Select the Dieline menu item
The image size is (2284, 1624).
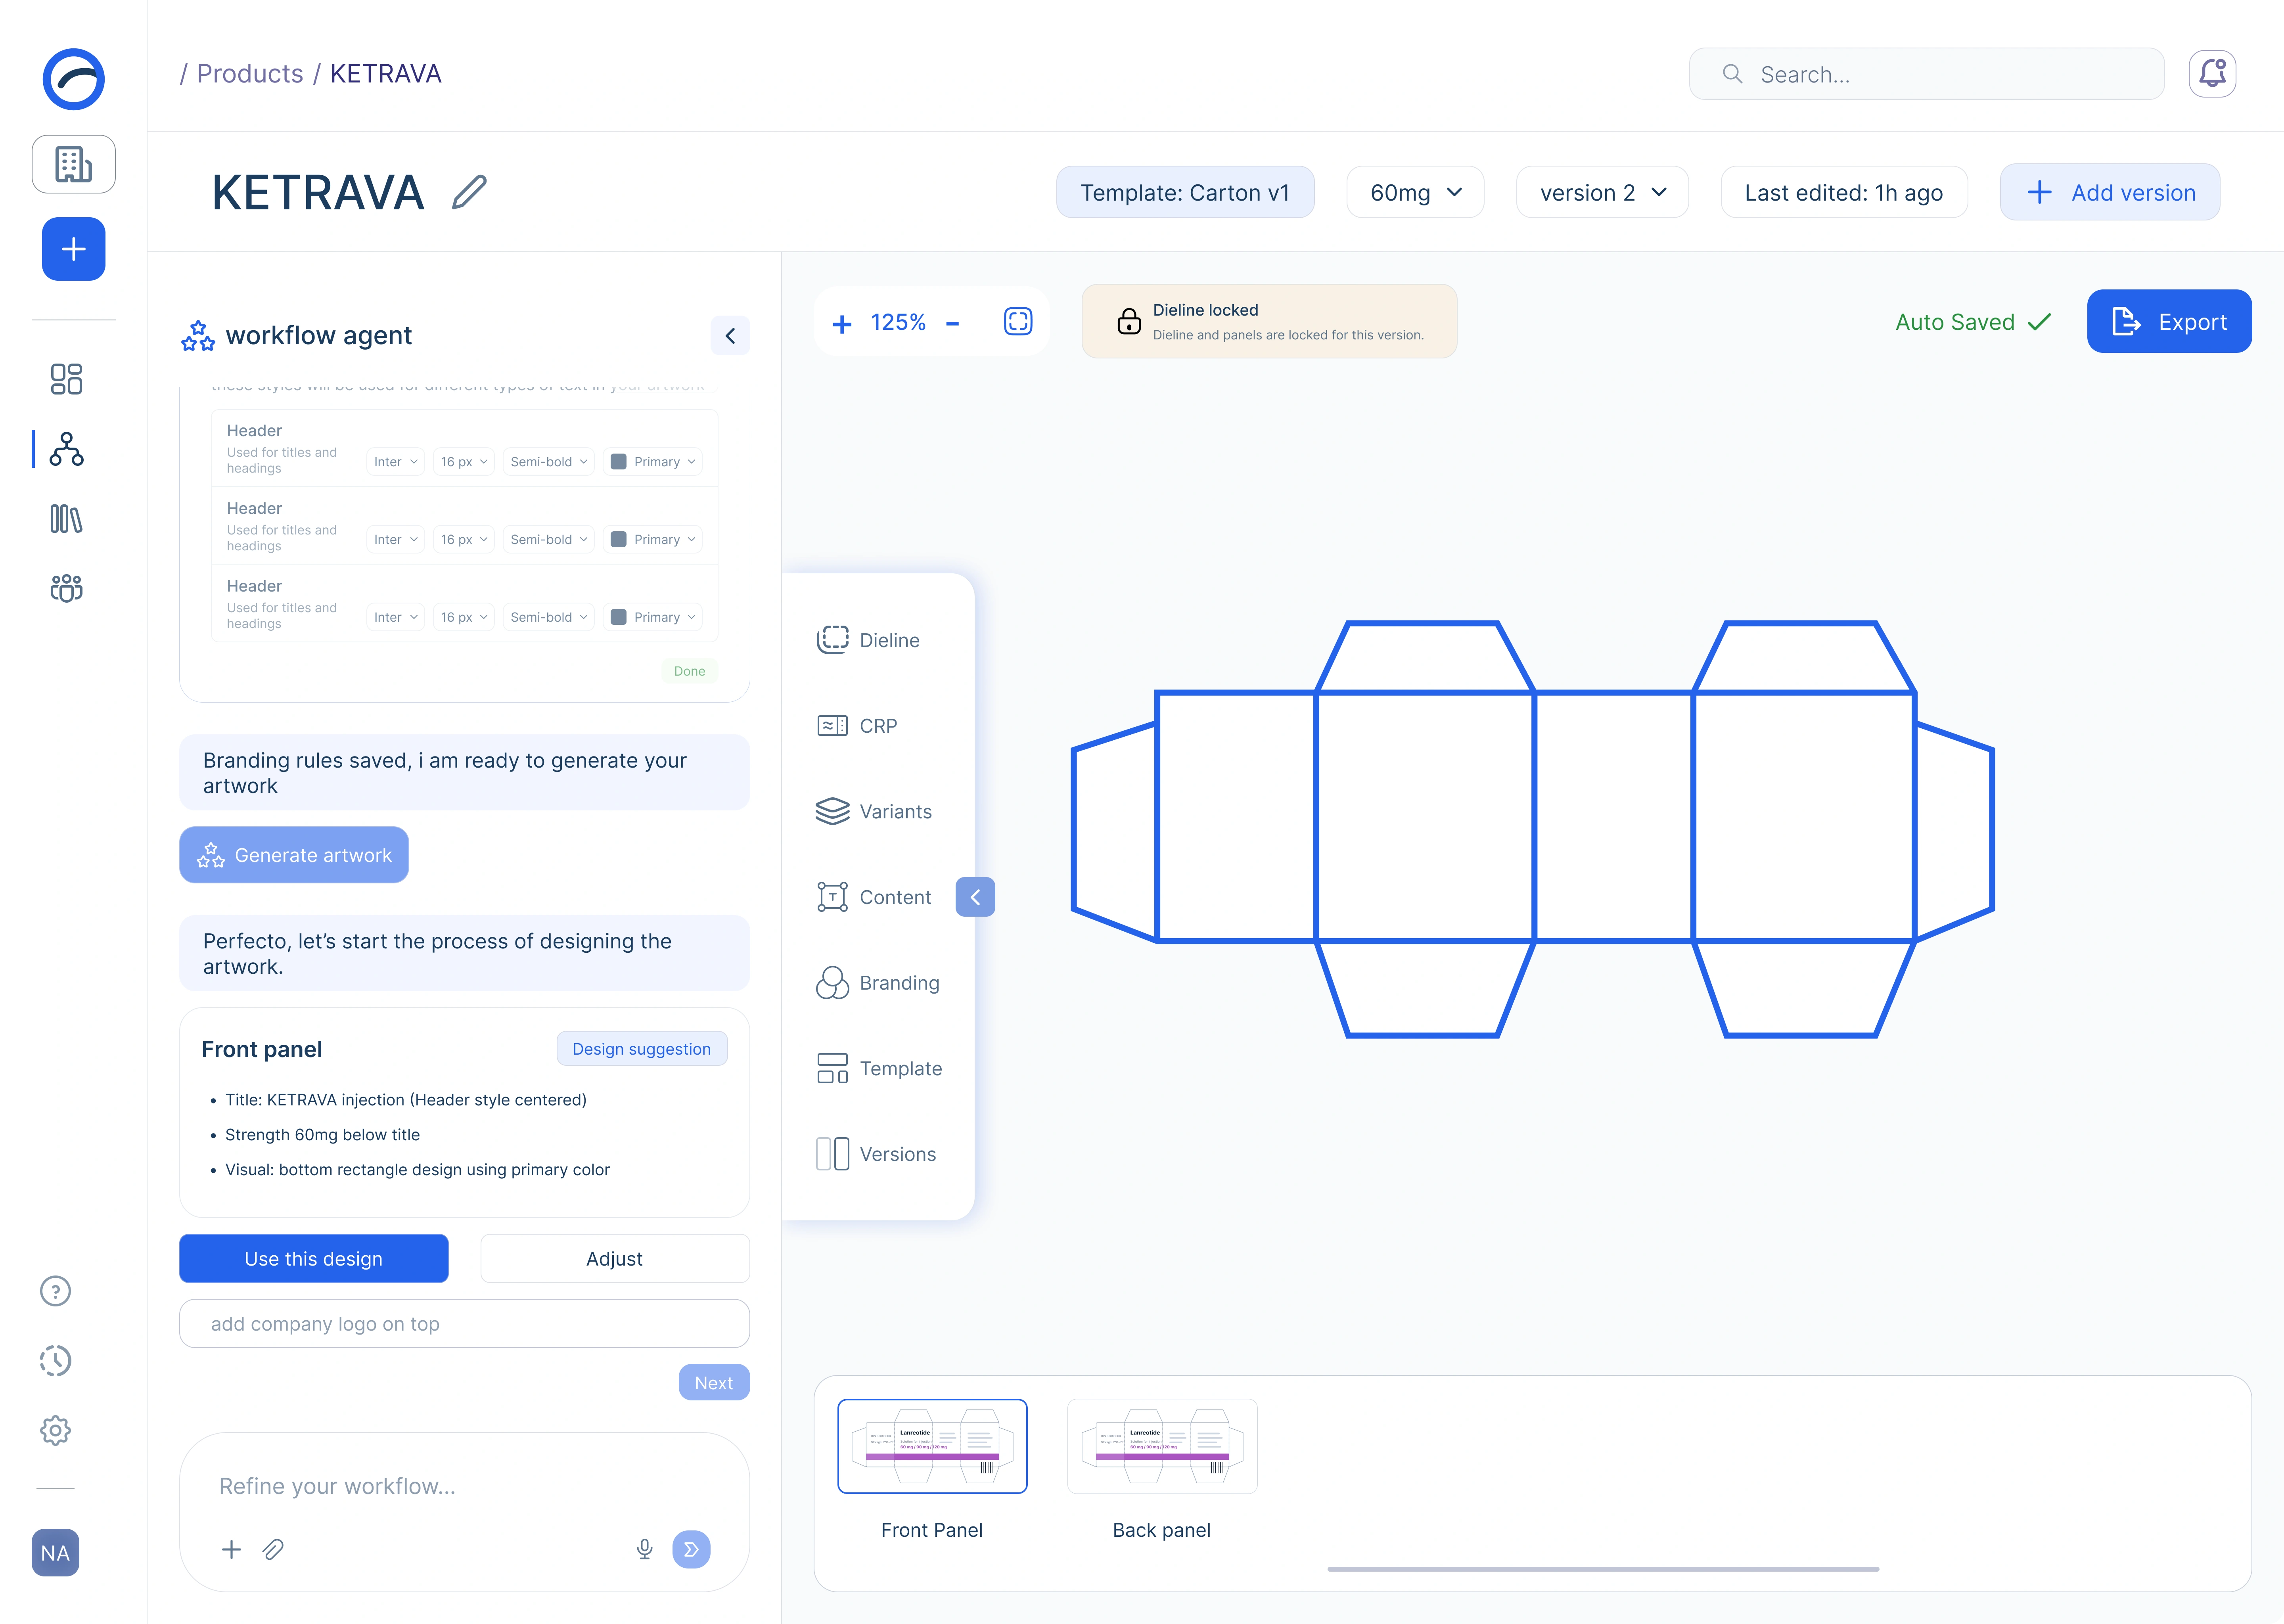[868, 640]
